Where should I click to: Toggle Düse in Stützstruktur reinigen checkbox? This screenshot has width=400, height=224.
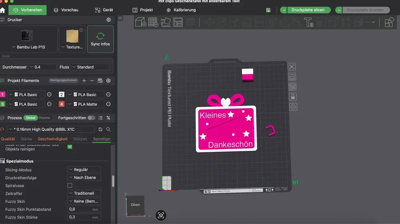click(70, 147)
